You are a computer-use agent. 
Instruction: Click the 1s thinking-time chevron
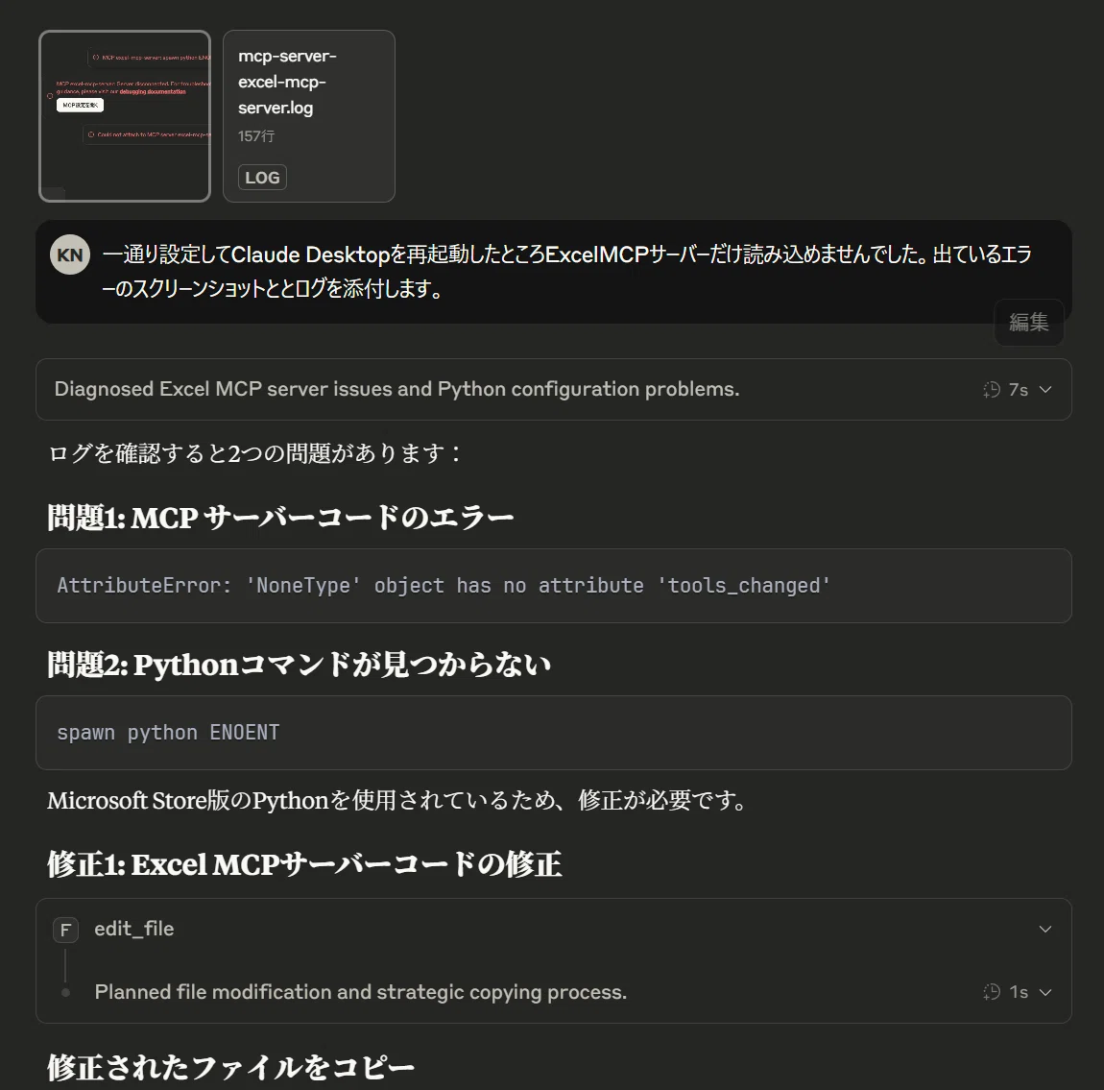pyautogui.click(x=1045, y=992)
